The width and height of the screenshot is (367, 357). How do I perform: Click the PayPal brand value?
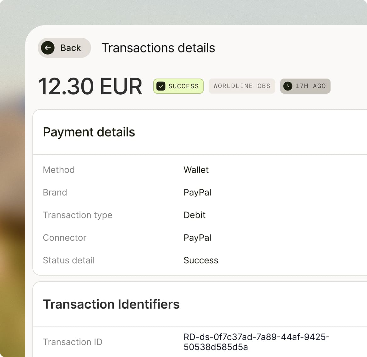coord(197,192)
